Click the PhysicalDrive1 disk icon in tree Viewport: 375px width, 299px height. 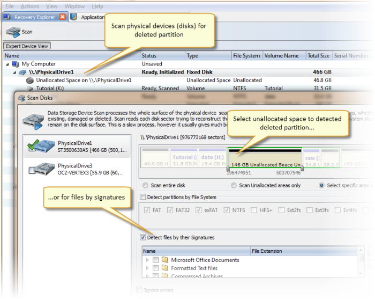coord(22,72)
